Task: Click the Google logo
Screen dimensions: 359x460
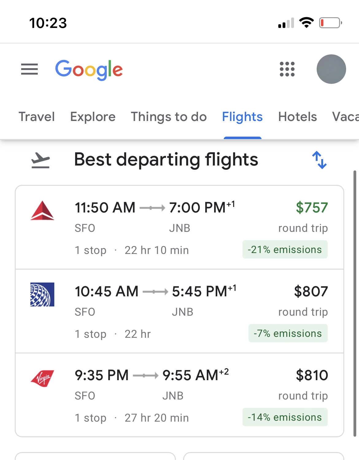Action: [89, 70]
